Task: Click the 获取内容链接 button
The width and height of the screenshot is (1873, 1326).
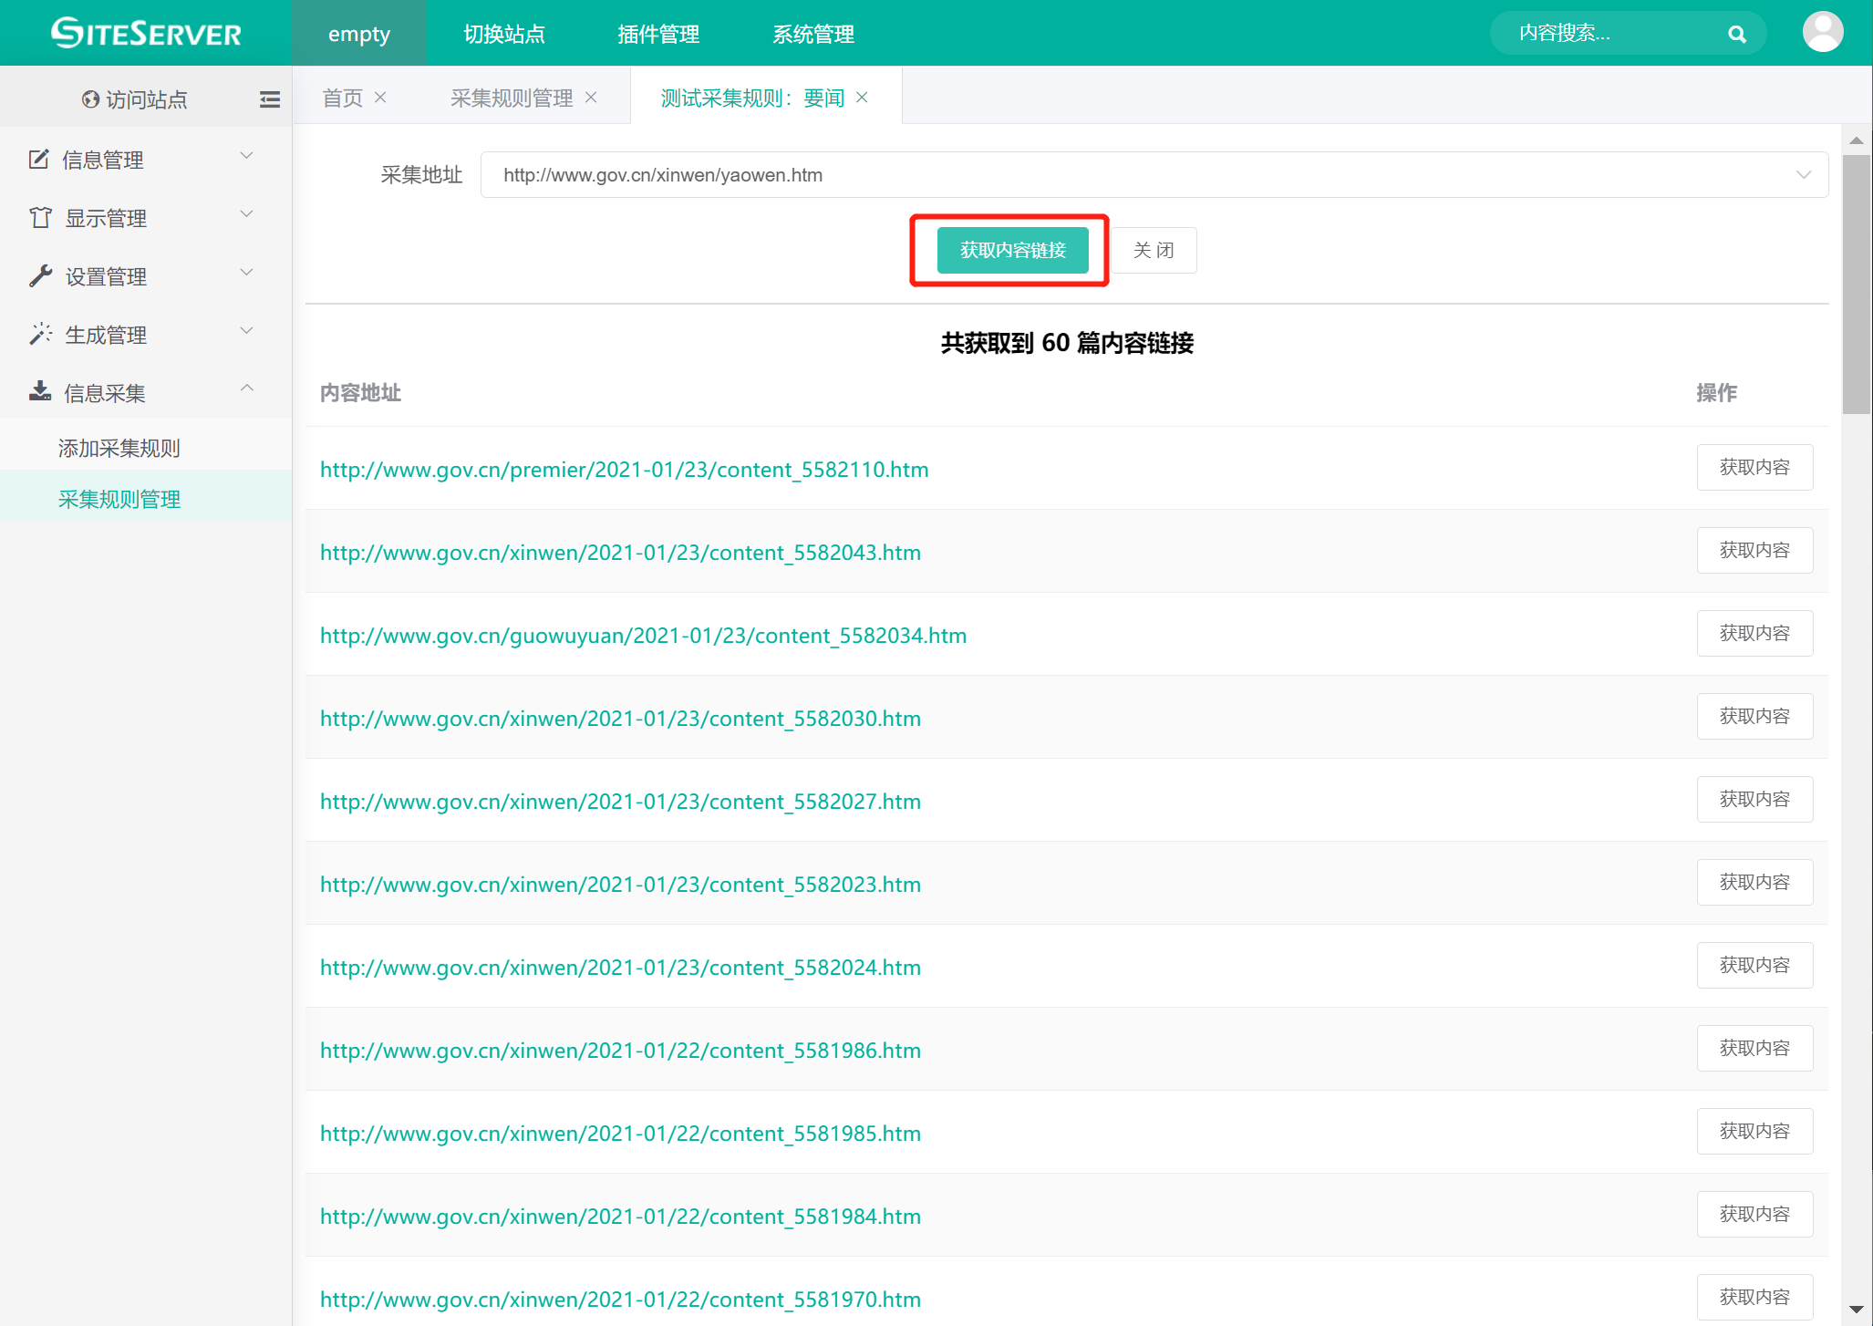Action: point(1012,250)
